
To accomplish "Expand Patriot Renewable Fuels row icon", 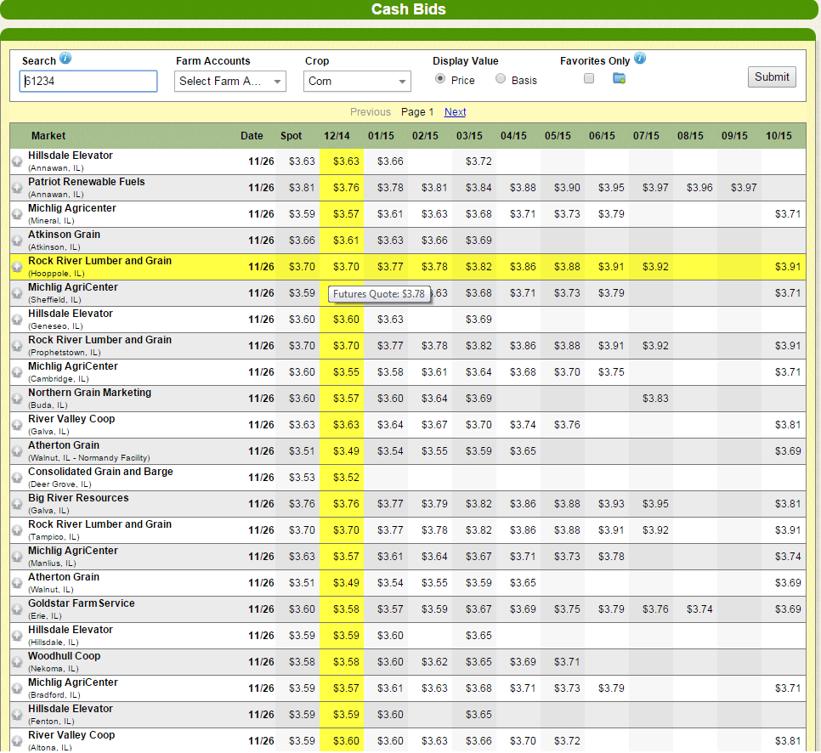I will click(17, 188).
